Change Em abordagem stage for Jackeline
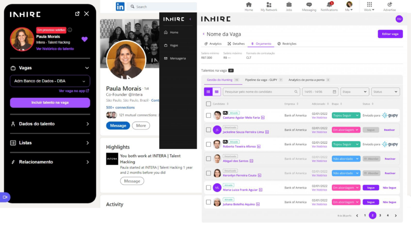Screen dimensions: 411x227 (x=346, y=130)
